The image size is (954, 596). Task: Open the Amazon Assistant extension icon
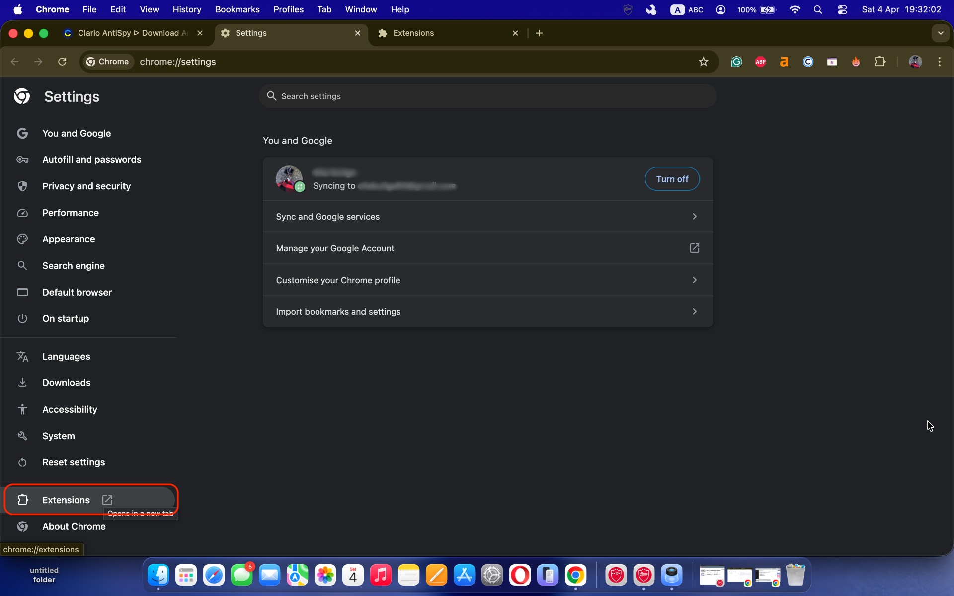click(x=784, y=62)
